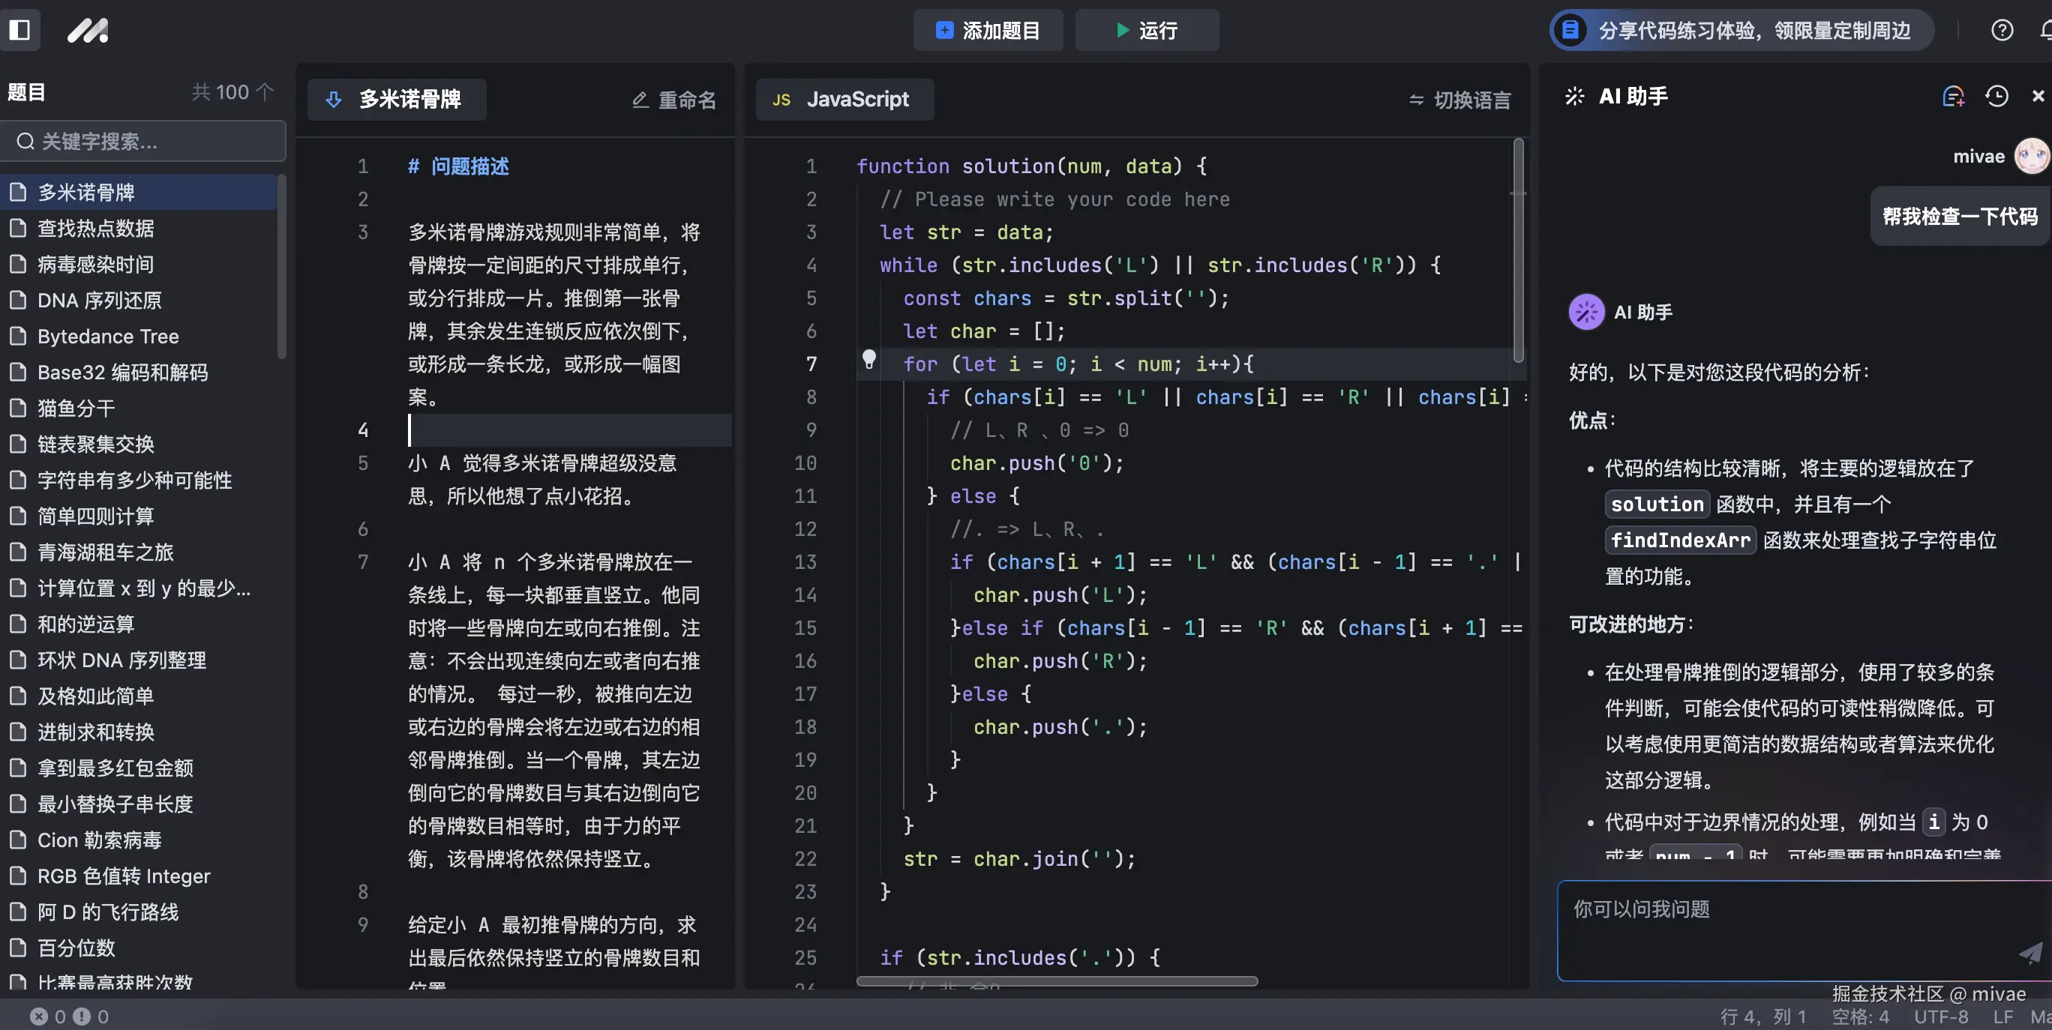This screenshot has width=2052, height=1030.
Task: Open AI assistant chat history icon
Action: [x=1996, y=96]
